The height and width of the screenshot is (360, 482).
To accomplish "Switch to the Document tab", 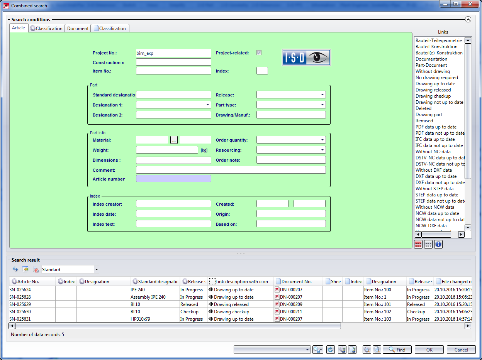I will 78,29.
